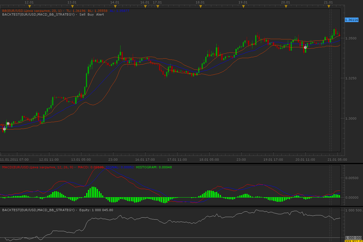Image resolution: width=363 pixels, height=242 pixels.
Task: Click the 16.01 date marker triangle
Action: click(145, 6)
